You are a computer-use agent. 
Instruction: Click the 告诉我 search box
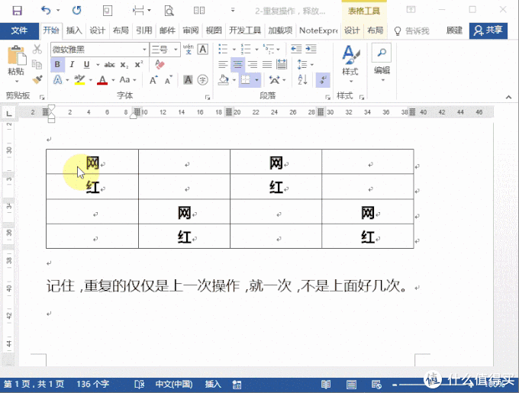412,31
